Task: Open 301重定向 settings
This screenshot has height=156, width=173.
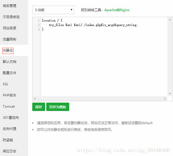Action: click(11, 118)
